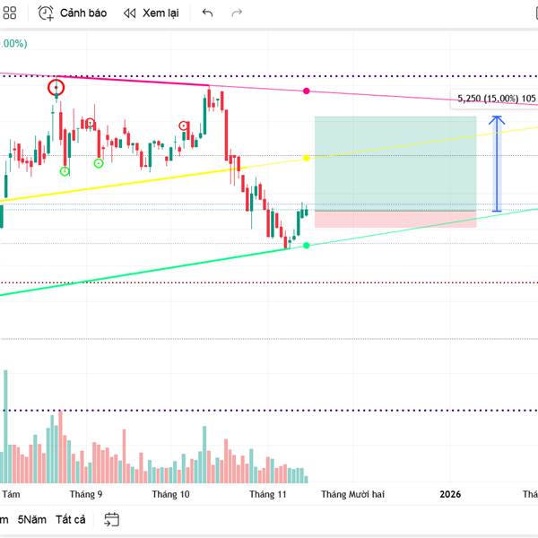Click the 2026 time axis label
This screenshot has height=538, width=538.
(x=450, y=494)
